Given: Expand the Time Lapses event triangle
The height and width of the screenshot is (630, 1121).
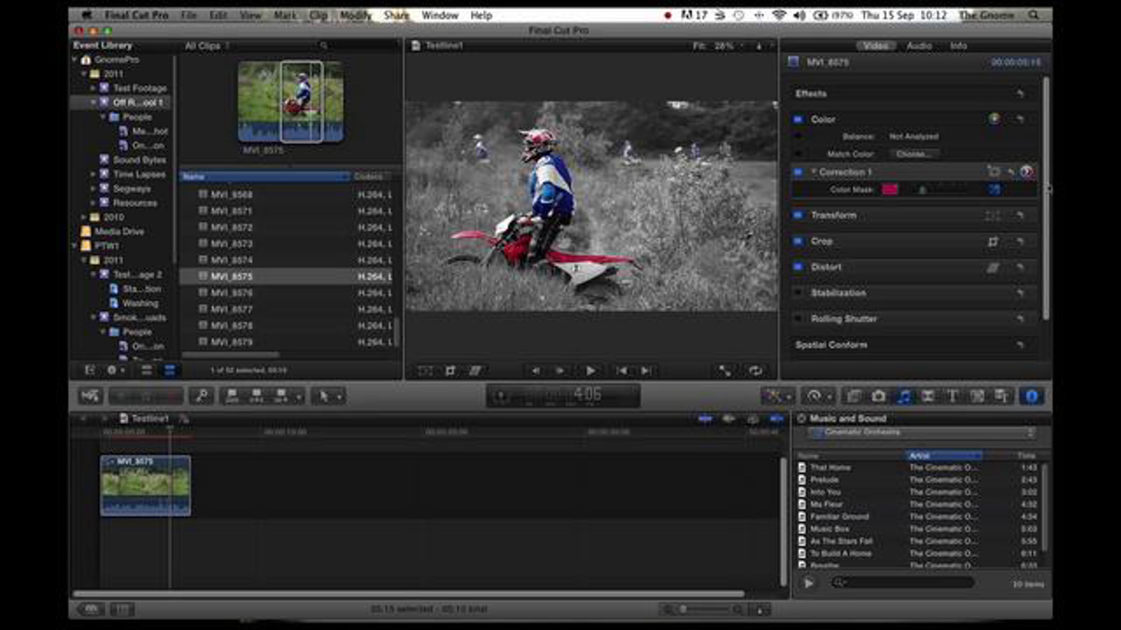Looking at the screenshot, I should (93, 174).
